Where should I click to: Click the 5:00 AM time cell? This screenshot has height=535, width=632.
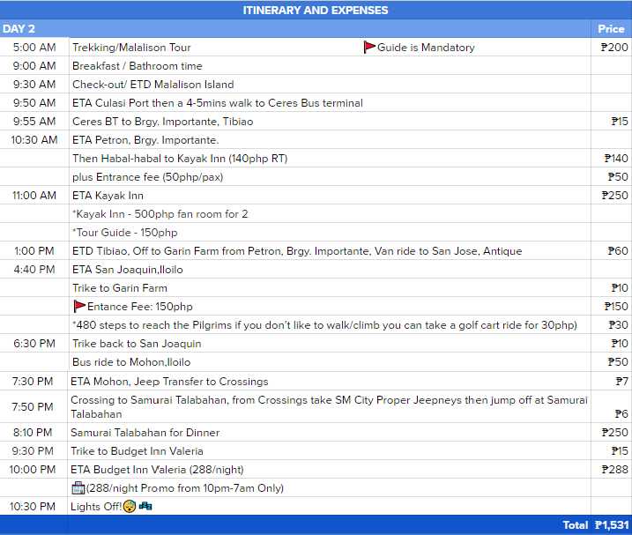pos(34,48)
